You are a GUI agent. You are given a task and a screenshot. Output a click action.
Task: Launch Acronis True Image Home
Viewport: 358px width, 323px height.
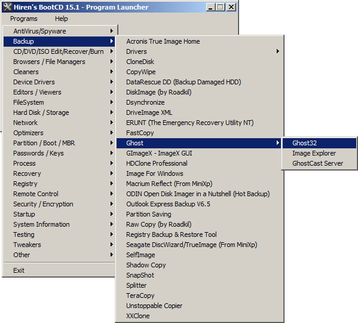coord(199,41)
